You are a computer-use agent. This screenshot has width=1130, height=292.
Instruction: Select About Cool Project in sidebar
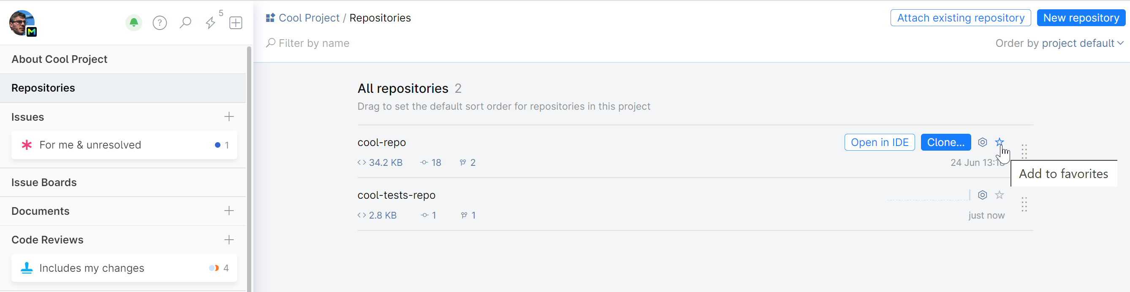tap(59, 59)
